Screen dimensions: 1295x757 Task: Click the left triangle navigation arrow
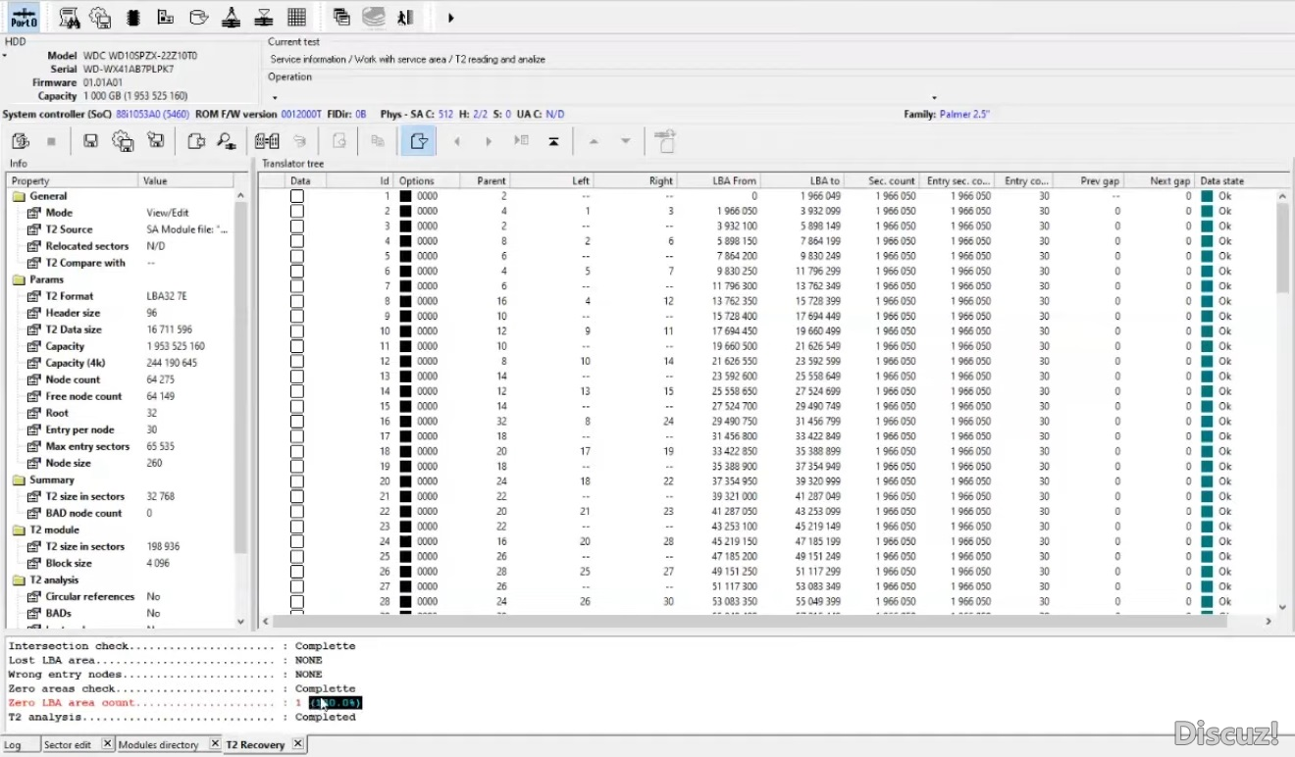click(x=457, y=141)
